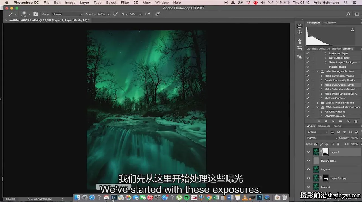Collapse the Web Resize v4 action set
The height and width of the screenshot is (202, 362).
coord(318,107)
